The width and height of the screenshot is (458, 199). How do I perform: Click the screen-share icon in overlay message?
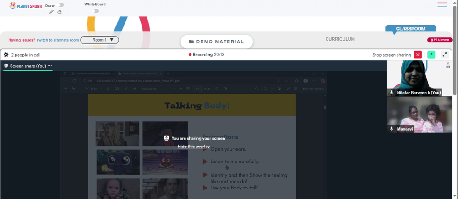point(166,138)
